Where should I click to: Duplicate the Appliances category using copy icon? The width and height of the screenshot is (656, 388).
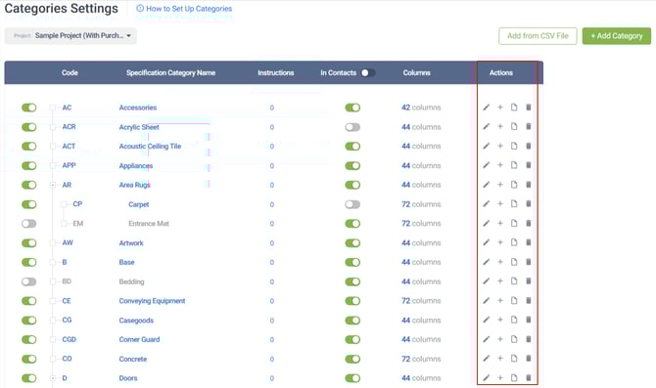pos(514,165)
